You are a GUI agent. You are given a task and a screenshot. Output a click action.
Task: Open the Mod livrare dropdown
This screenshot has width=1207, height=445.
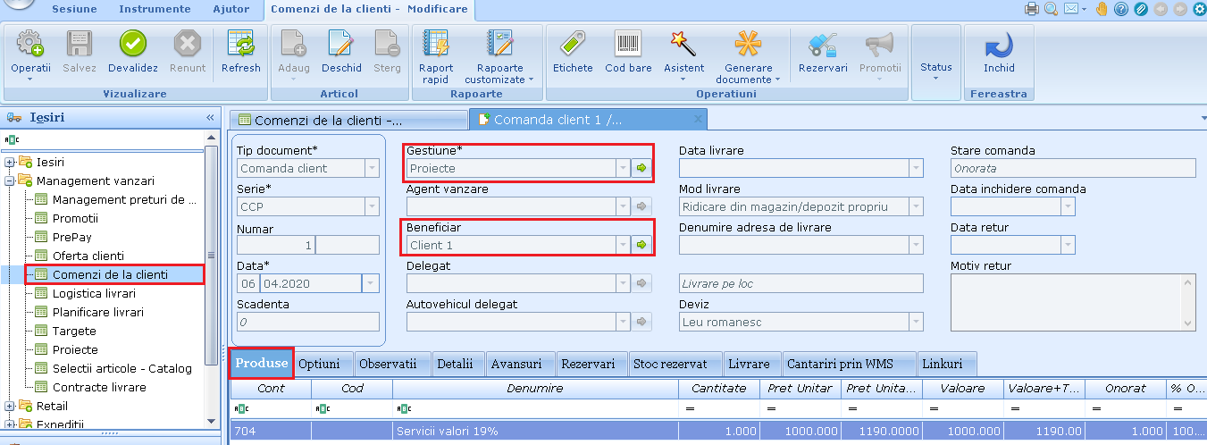(915, 206)
